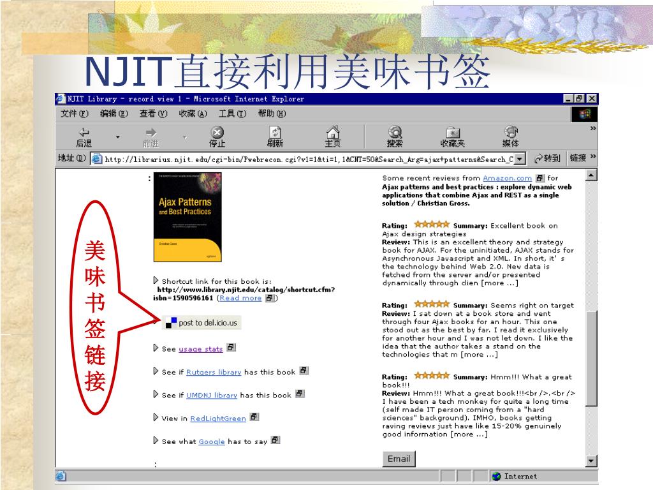Click the triangle beside See usage stats
Screen dimensions: 653x490
point(156,348)
